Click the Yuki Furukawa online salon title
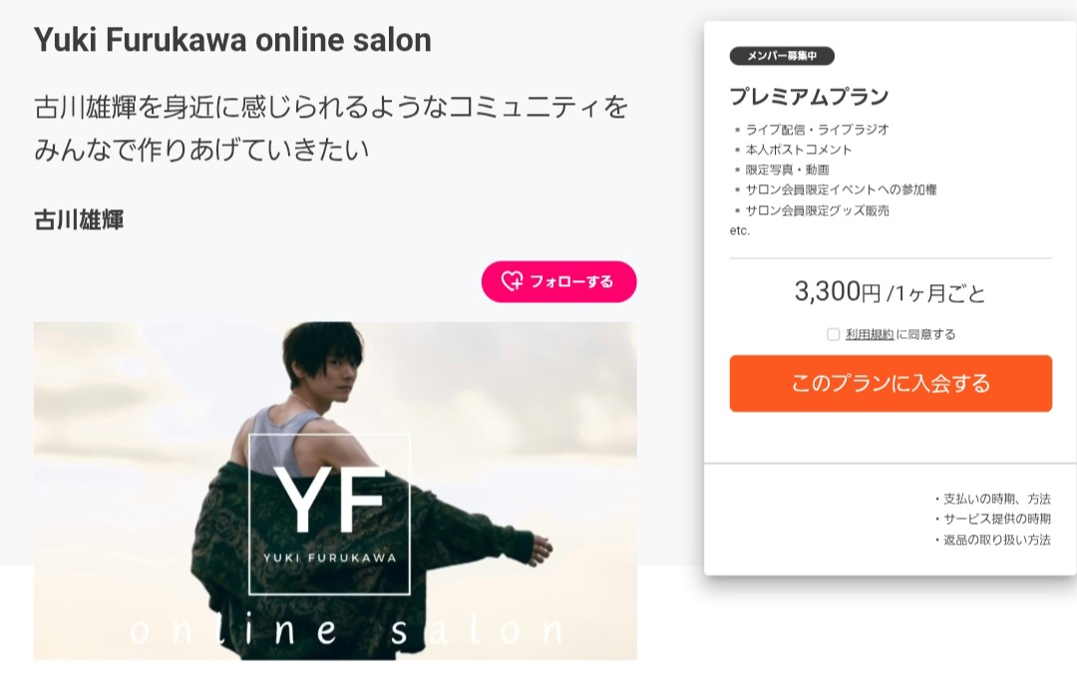This screenshot has height=692, width=1077. tap(232, 40)
